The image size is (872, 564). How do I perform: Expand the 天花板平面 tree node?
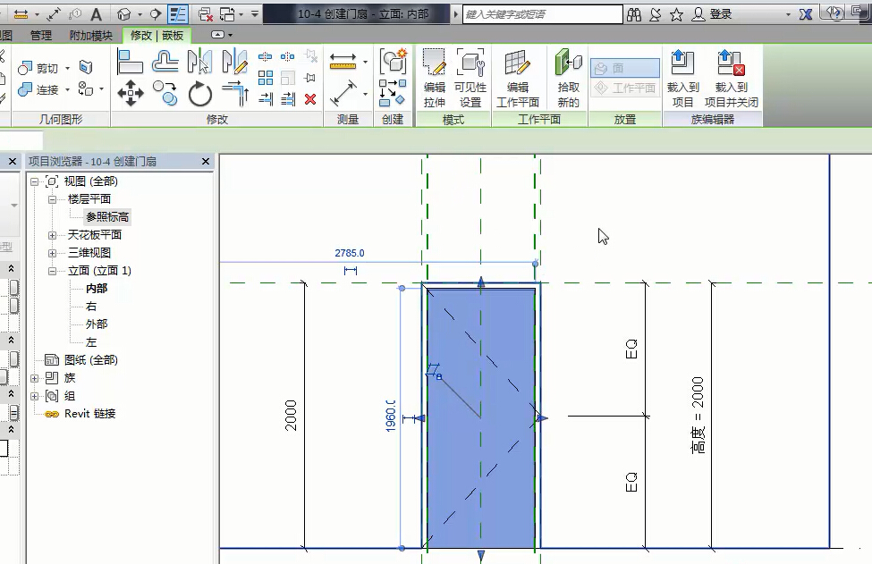[52, 235]
